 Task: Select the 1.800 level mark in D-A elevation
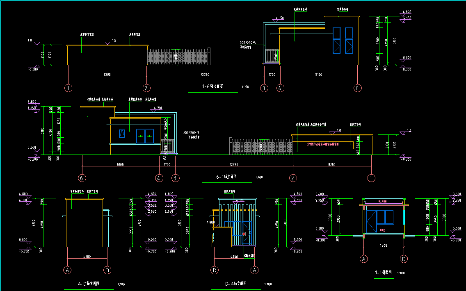pos(211,223)
